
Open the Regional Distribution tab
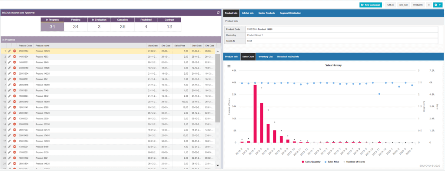(x=290, y=13)
